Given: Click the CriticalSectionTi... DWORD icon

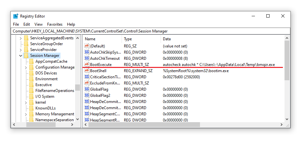Looking at the screenshot, I should coord(86,77).
